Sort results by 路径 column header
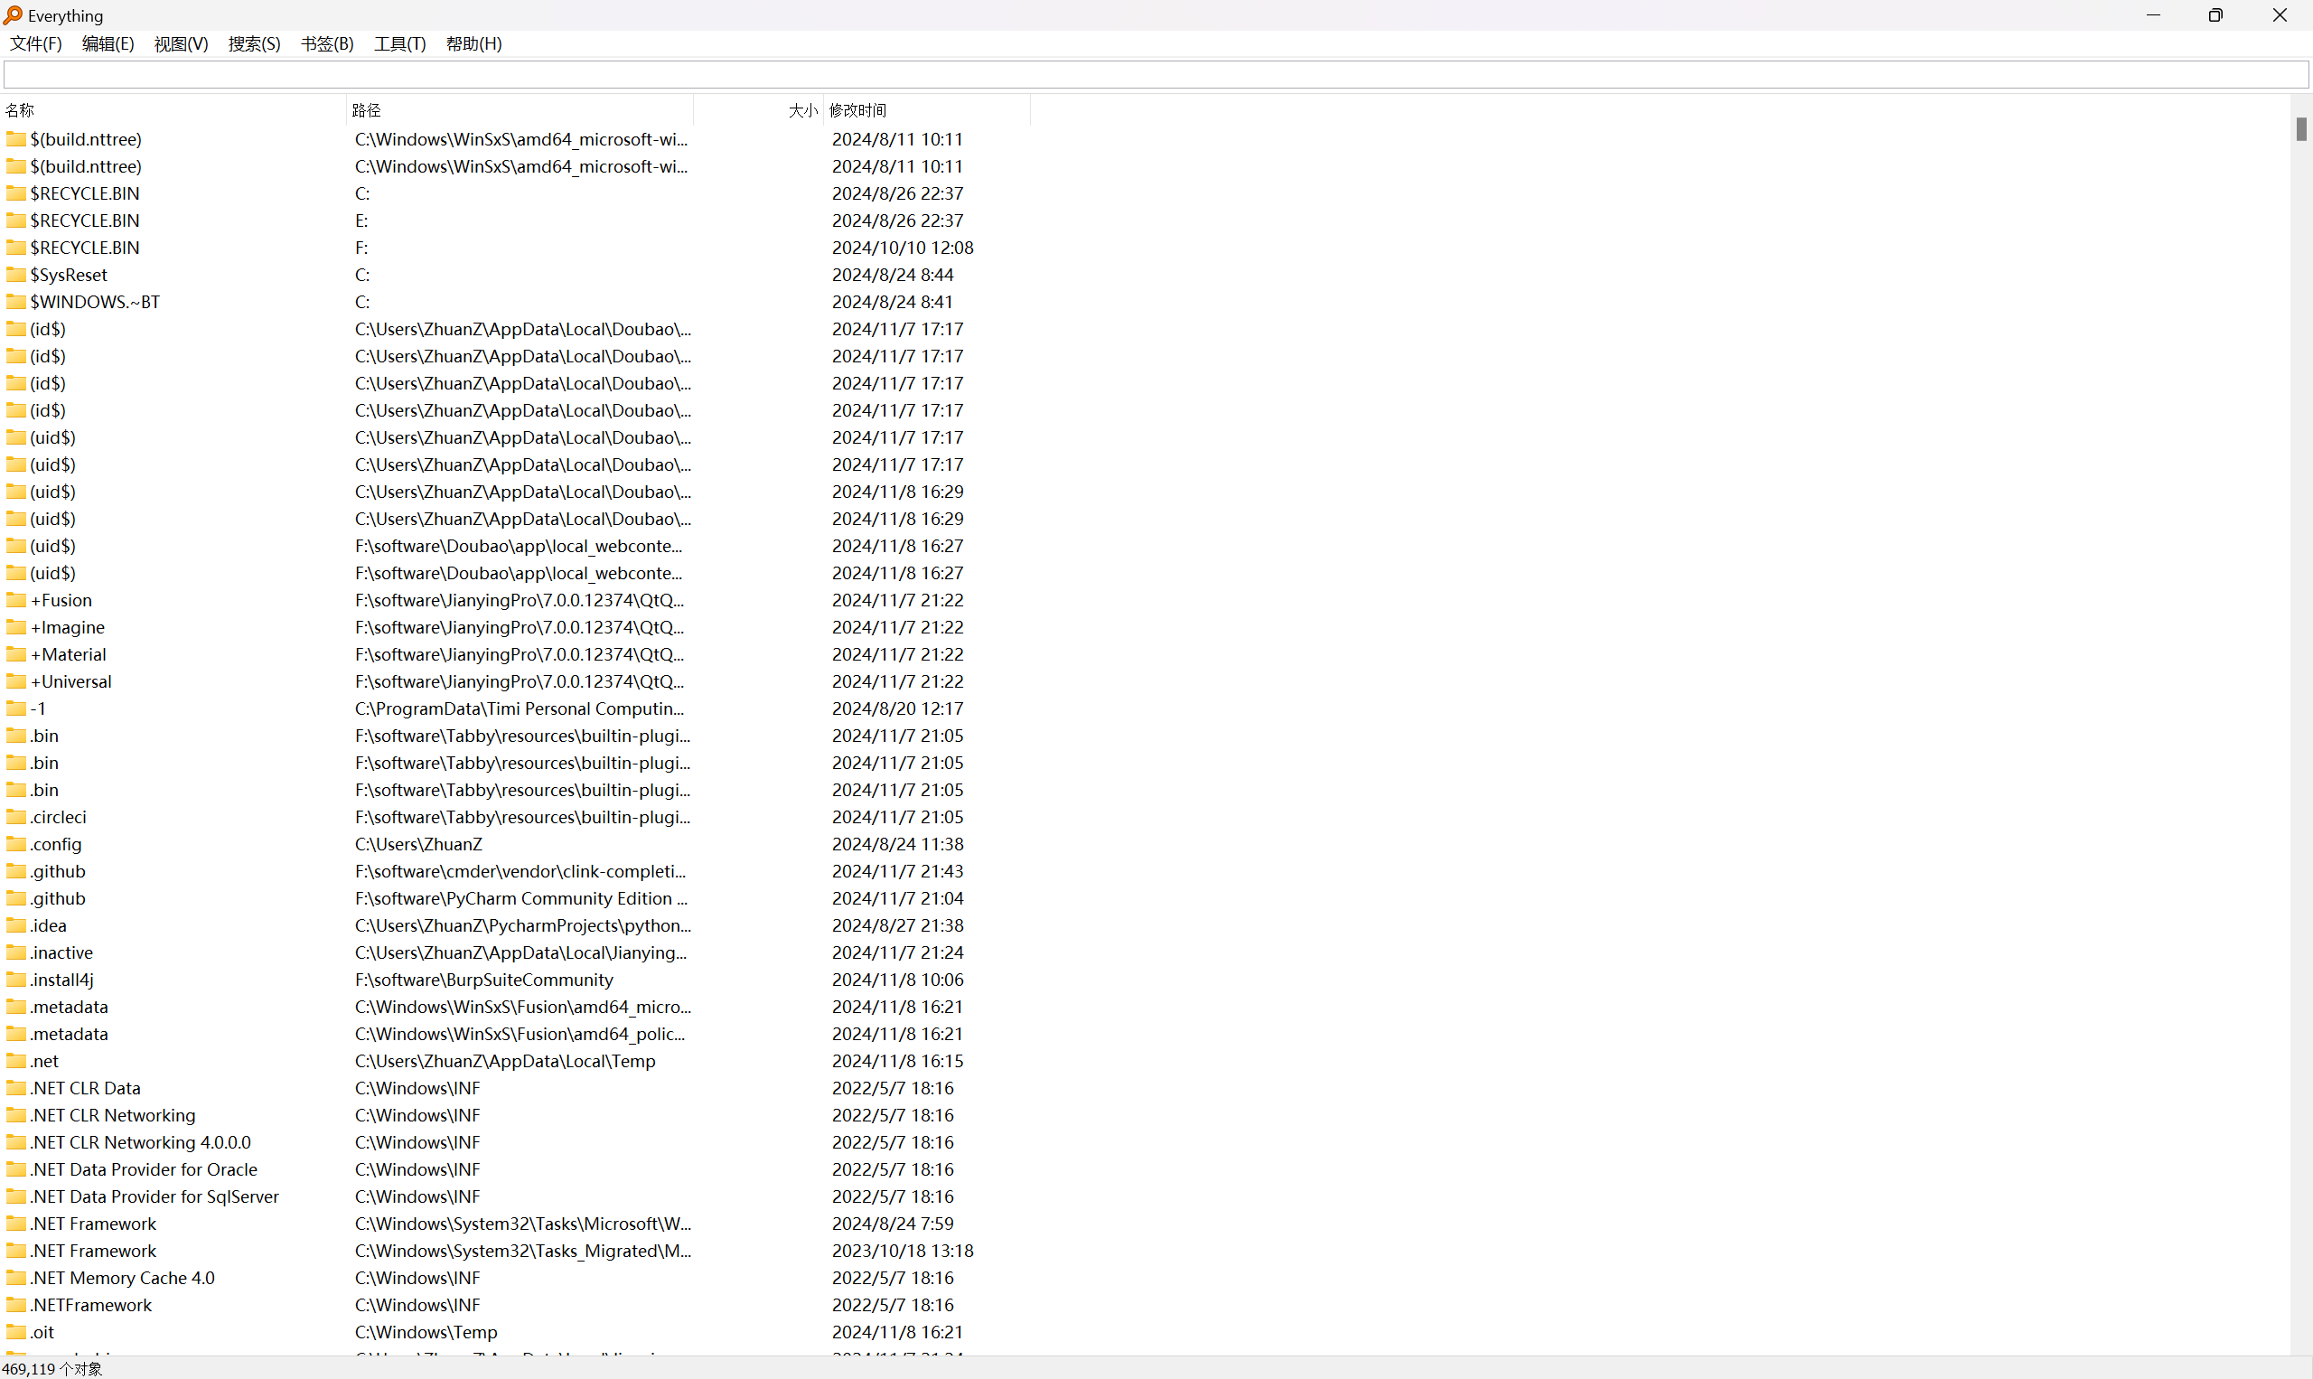The height and width of the screenshot is (1379, 2313). pos(366,110)
